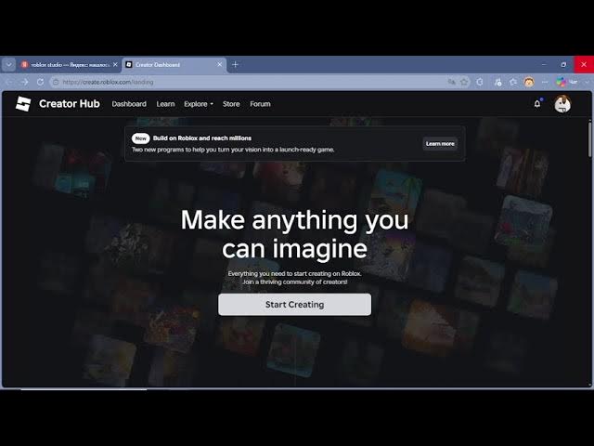The width and height of the screenshot is (594, 446).
Task: Click the Creator Hub title link
Action: [x=70, y=103]
